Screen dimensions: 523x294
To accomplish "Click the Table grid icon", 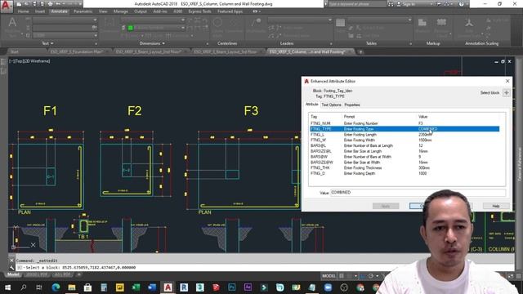I will (x=340, y=23).
